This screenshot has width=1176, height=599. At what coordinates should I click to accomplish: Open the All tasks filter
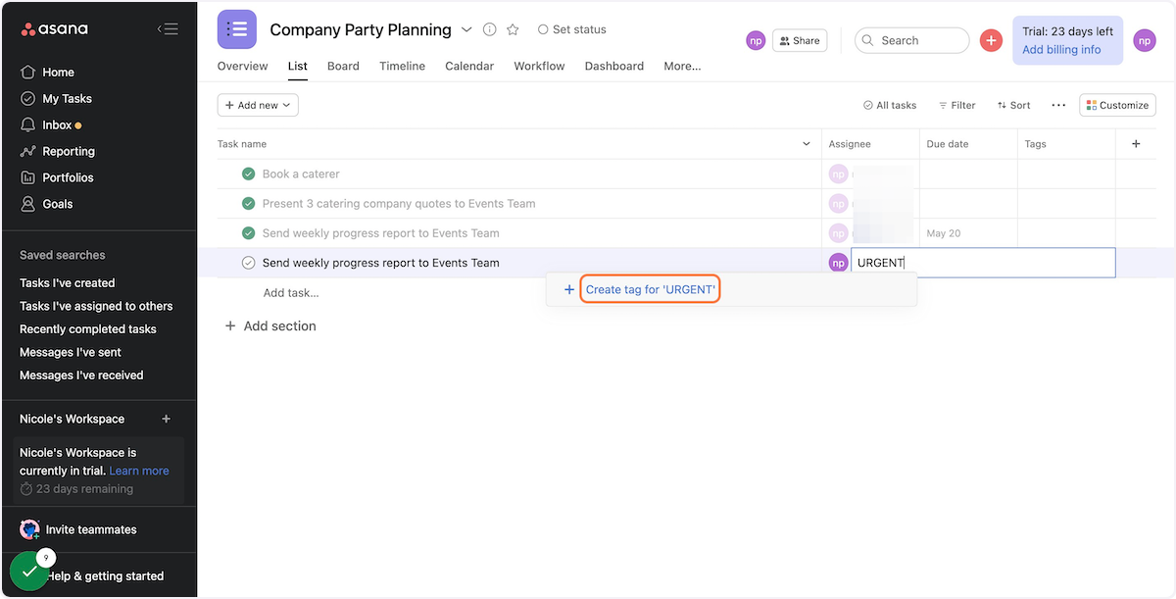coord(890,105)
